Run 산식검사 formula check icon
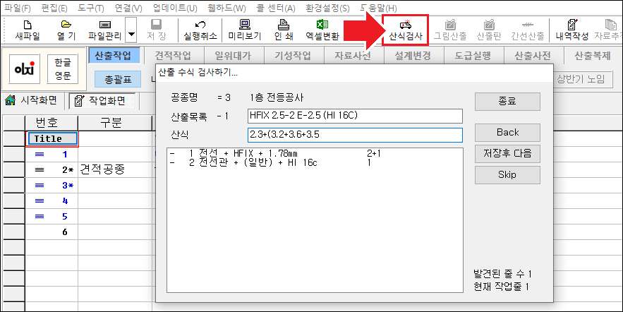Screen dimensions: 623x312 pyautogui.click(x=405, y=30)
